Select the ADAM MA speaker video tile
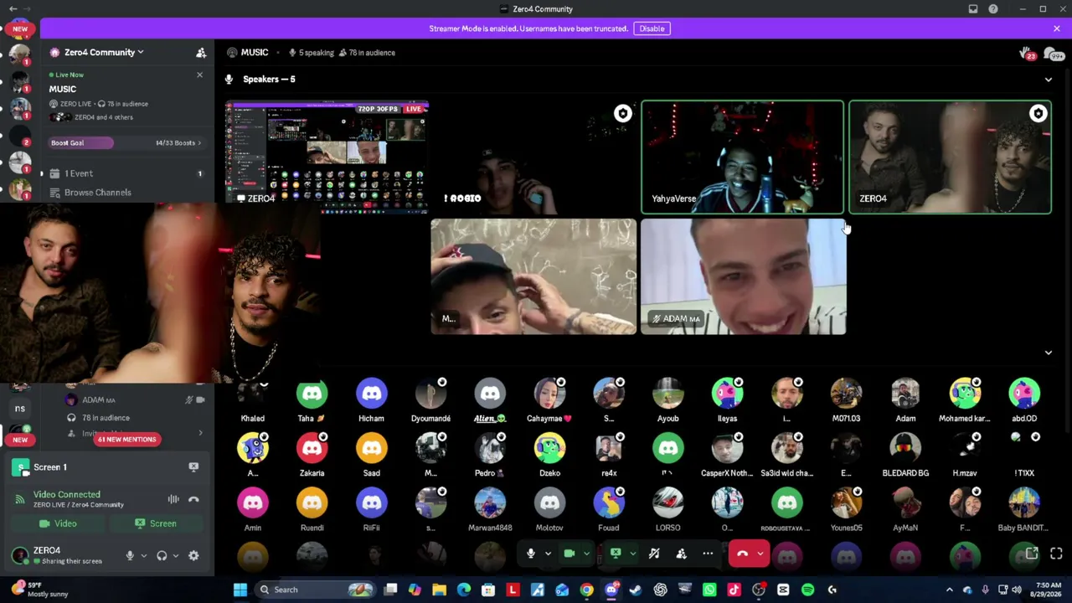 [x=743, y=276]
